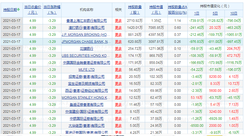
Task: Open 大华继显(香港)有限公司 link
Action: (86, 126)
